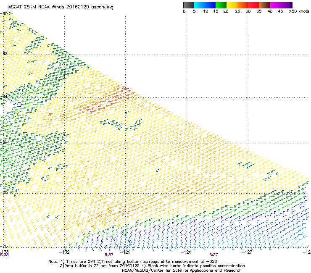This screenshot has height=273, width=311.
Task: Click the 8:37 time stamp near -129
Action: [x=109, y=255]
